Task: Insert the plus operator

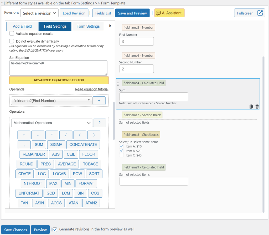Action: [x=24, y=135]
